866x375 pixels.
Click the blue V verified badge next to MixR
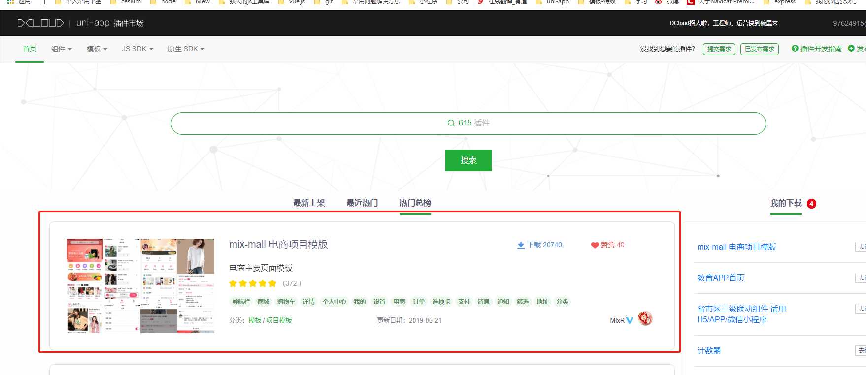tap(630, 321)
